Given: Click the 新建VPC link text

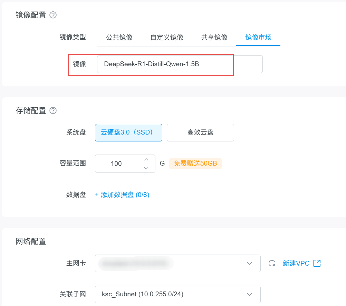Looking at the screenshot, I should coord(296,263).
